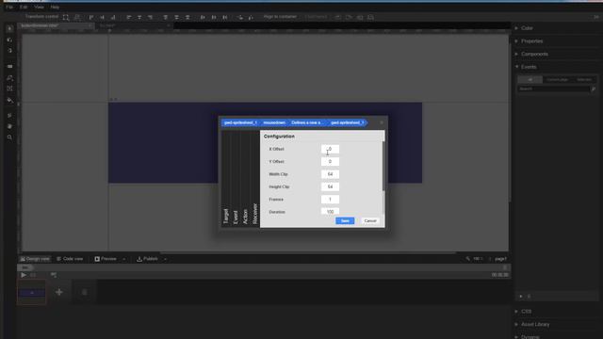Open Publish dropdown arrow
Image resolution: width=603 pixels, height=339 pixels.
point(166,260)
